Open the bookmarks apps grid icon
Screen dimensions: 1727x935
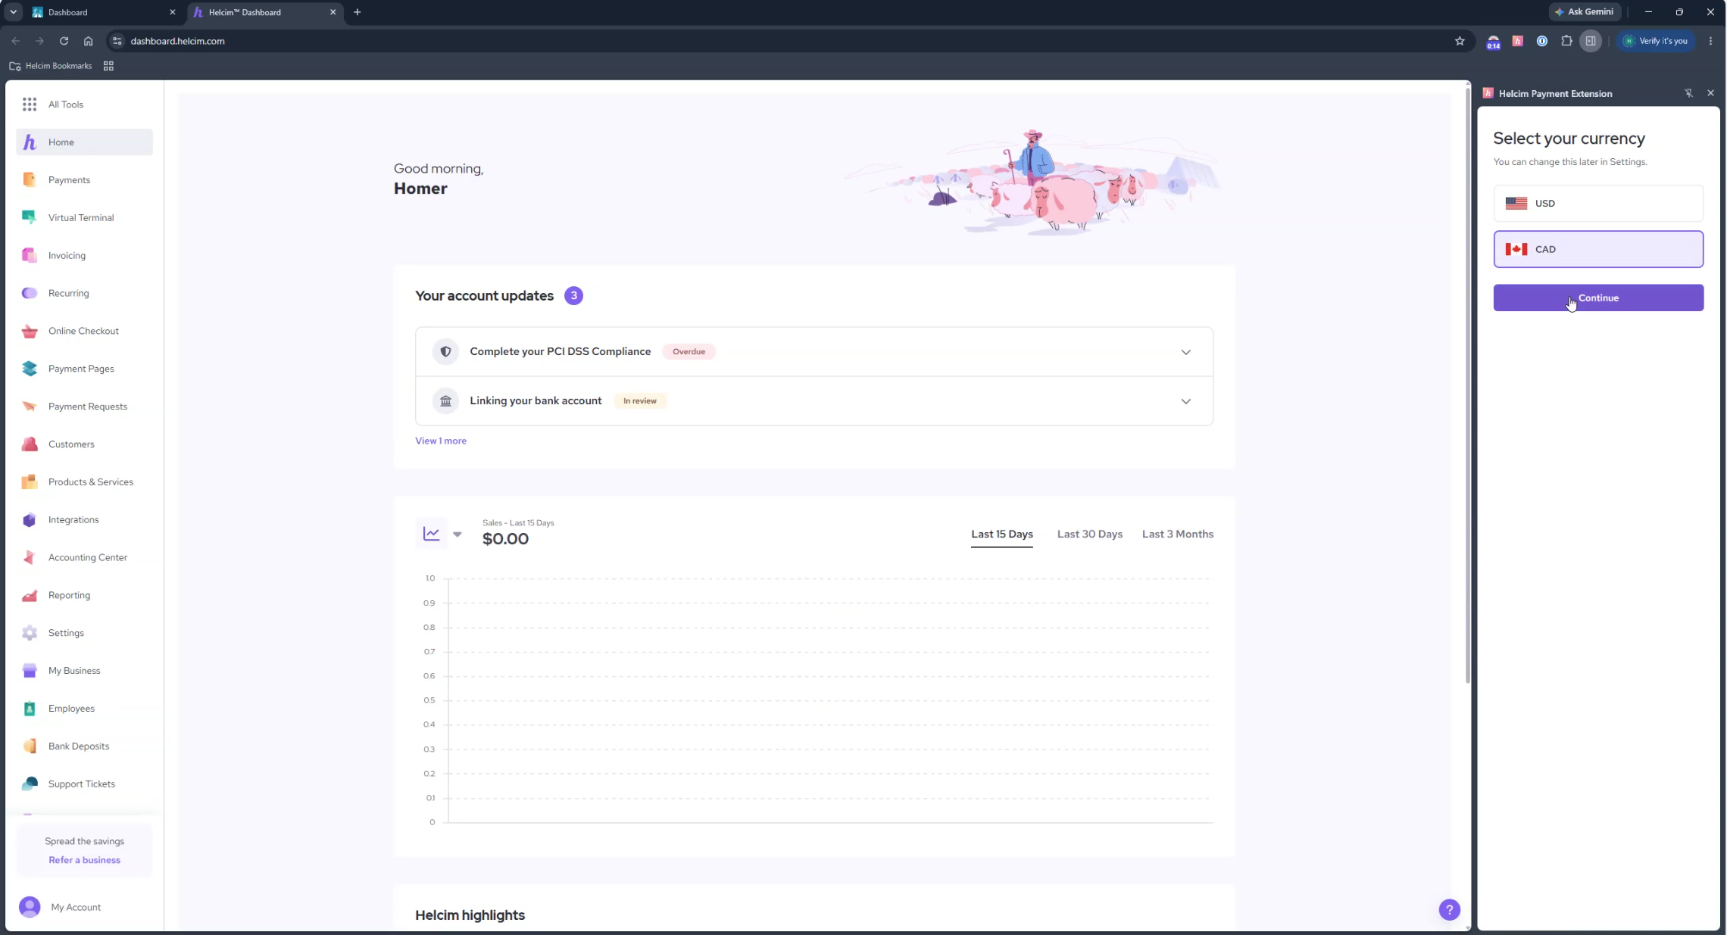(x=108, y=66)
